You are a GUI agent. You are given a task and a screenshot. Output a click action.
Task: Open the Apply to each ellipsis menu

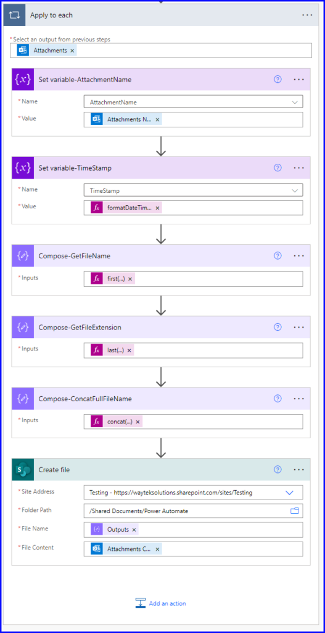307,15
